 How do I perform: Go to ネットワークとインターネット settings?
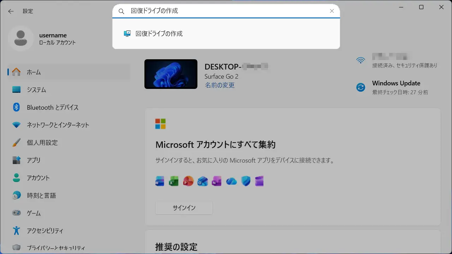[x=58, y=125]
